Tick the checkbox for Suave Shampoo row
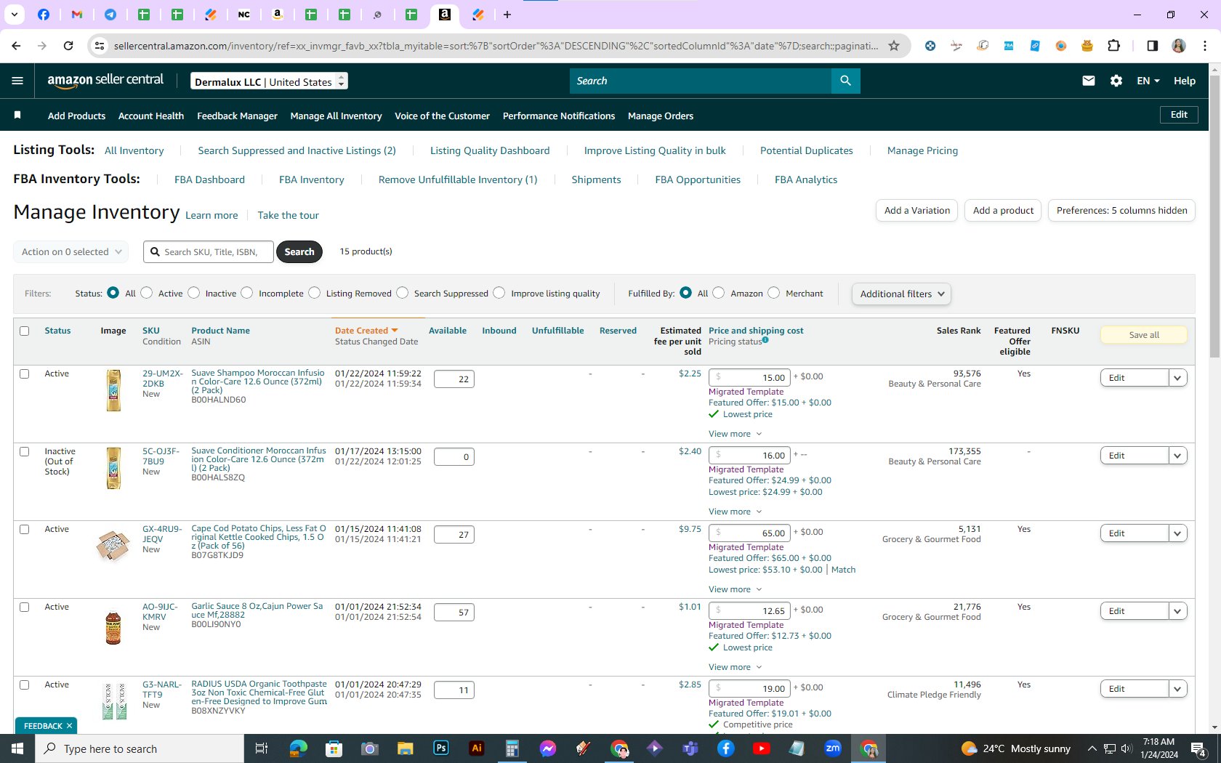Image resolution: width=1221 pixels, height=763 pixels. [25, 374]
